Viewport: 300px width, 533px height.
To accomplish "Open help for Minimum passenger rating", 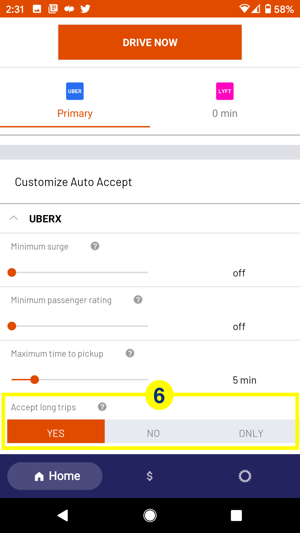I will click(138, 300).
